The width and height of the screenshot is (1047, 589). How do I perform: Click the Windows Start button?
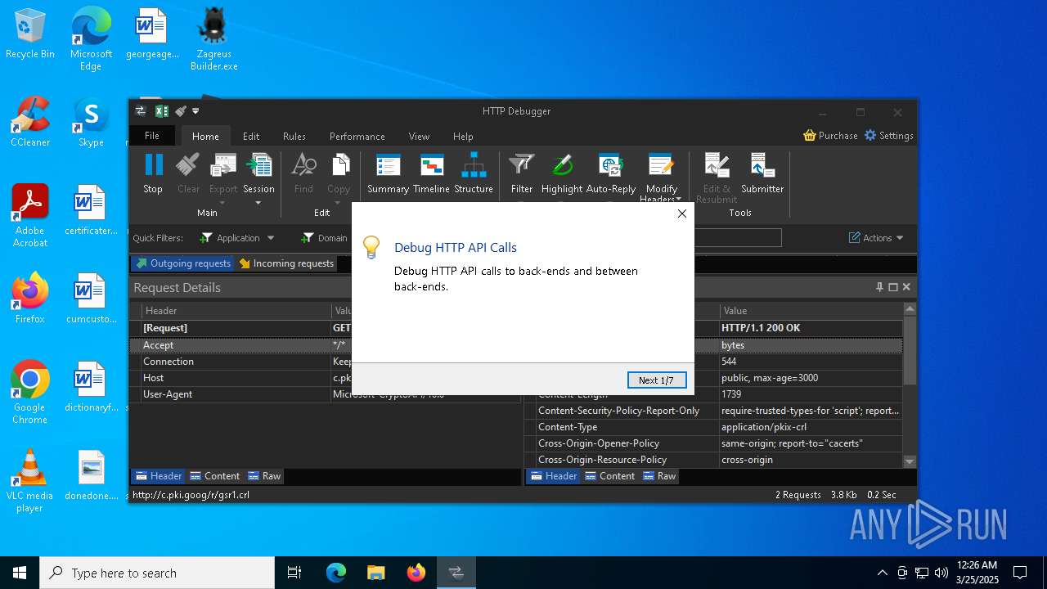point(20,573)
